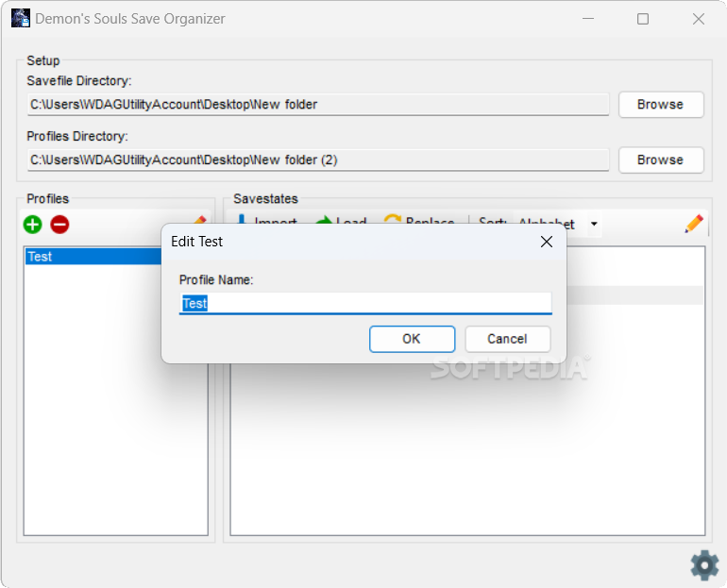Open settings gear icon
Viewport: 727px width, 588px height.
(x=704, y=564)
